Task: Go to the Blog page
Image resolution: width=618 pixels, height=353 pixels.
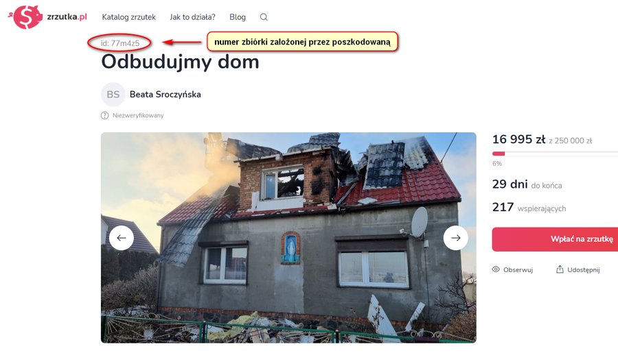Action: [238, 17]
